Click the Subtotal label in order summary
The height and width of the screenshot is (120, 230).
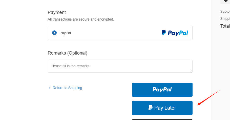225,11
